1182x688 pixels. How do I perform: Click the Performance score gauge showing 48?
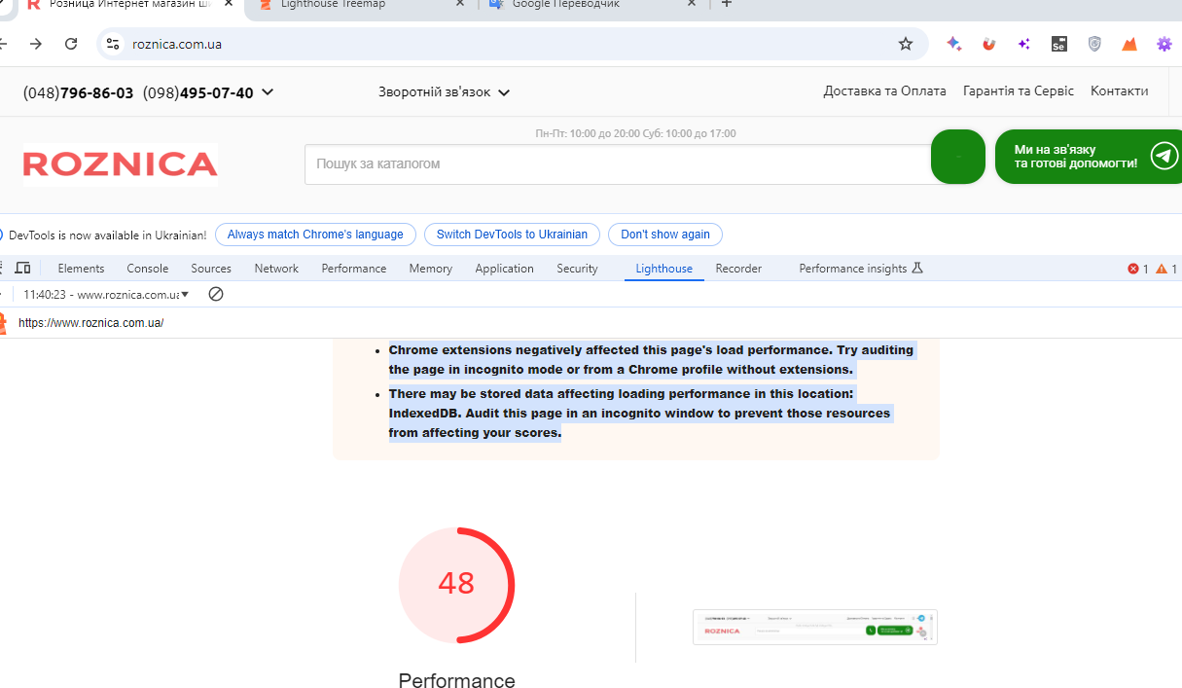[456, 585]
